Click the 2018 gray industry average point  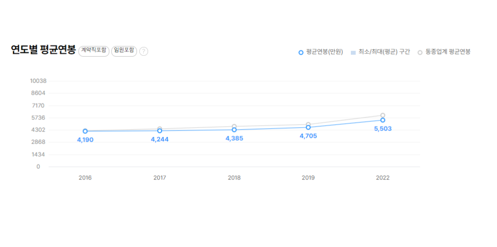(234, 126)
